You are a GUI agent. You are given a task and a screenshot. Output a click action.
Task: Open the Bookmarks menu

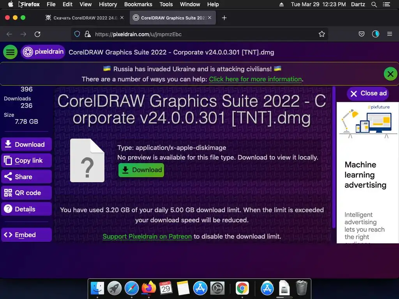(138, 4)
